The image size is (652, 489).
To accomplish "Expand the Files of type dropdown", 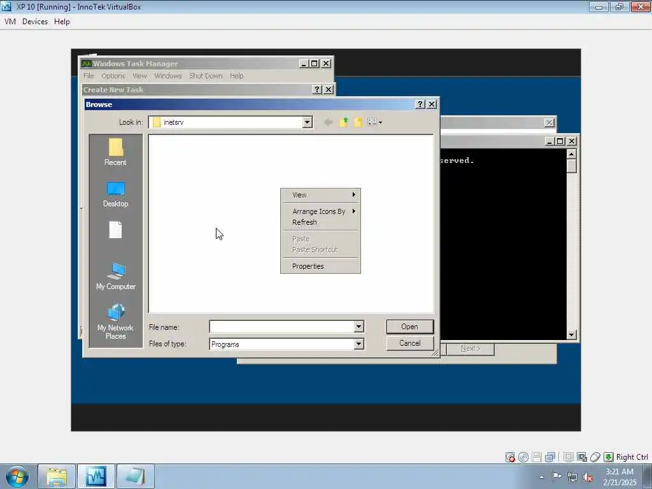I will click(359, 344).
